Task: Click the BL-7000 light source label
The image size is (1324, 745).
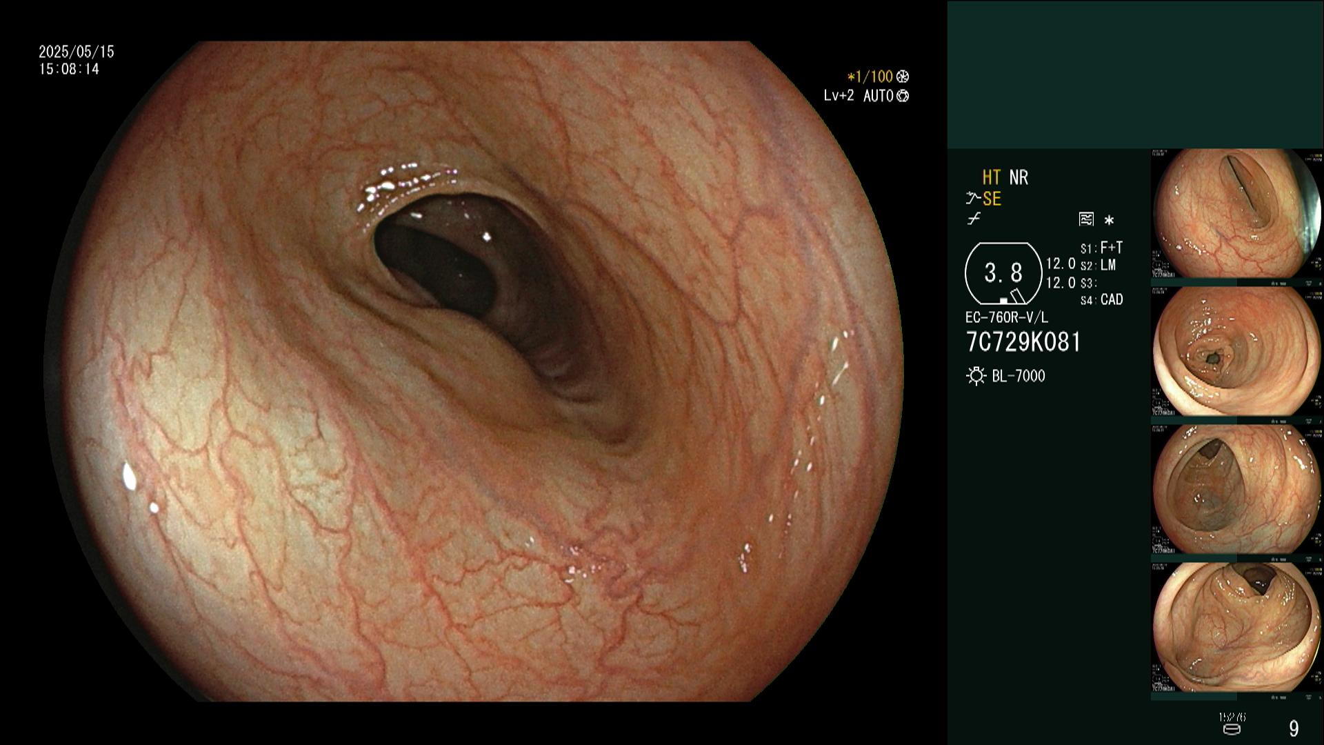Action: (x=1019, y=376)
